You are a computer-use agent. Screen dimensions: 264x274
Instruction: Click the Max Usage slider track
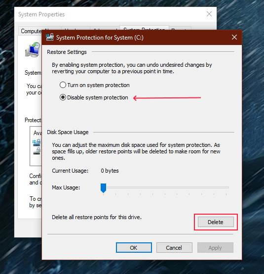pyautogui.click(x=165, y=187)
